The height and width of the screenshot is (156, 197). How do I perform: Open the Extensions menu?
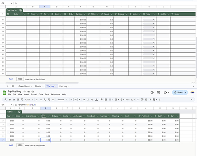(x=56, y=94)
